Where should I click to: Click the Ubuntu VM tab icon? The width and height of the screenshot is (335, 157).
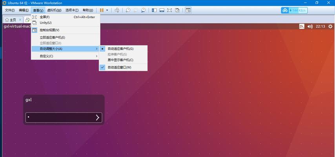click(x=27, y=20)
